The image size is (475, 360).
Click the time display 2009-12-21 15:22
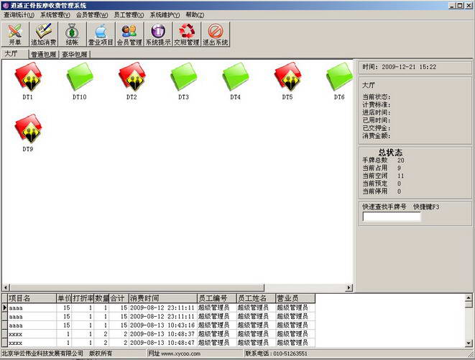[409, 67]
